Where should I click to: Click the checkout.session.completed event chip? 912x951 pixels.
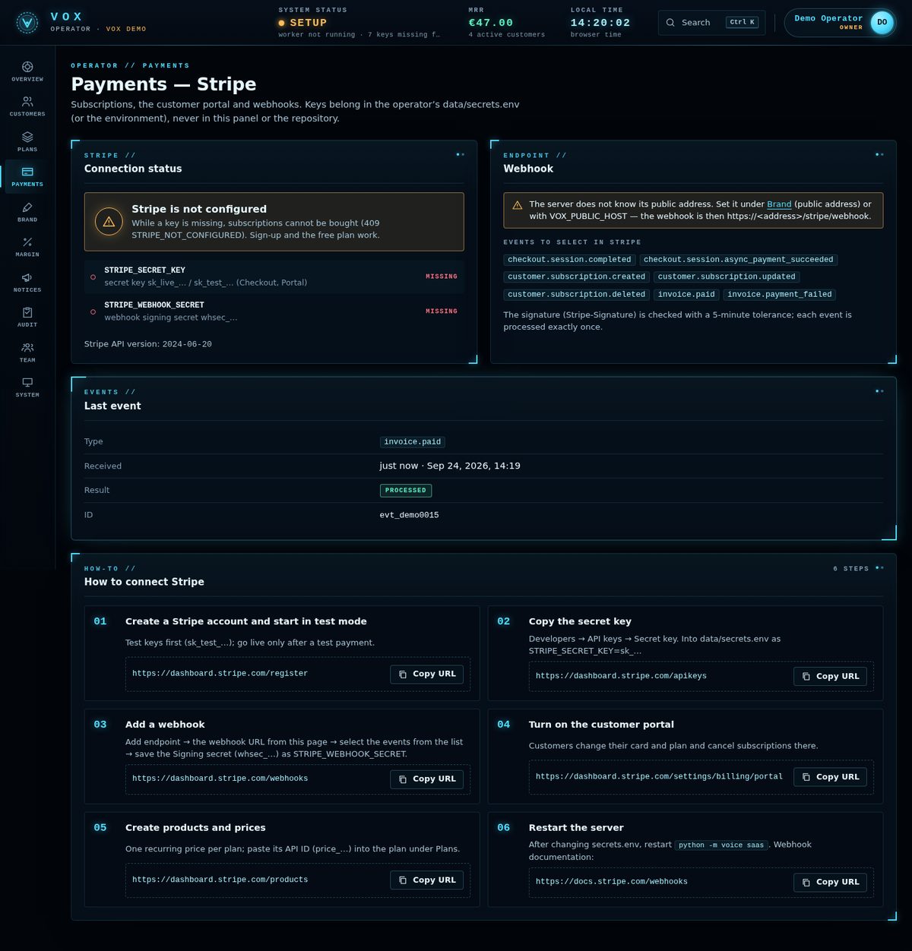569,260
